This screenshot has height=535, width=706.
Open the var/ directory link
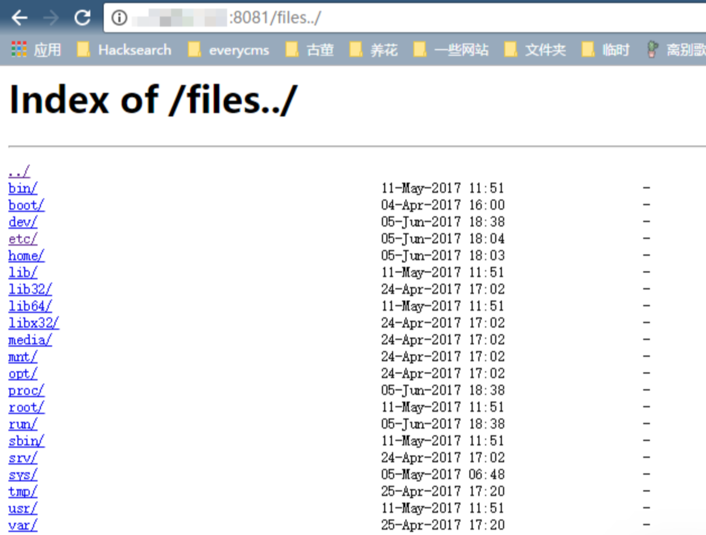click(23, 525)
